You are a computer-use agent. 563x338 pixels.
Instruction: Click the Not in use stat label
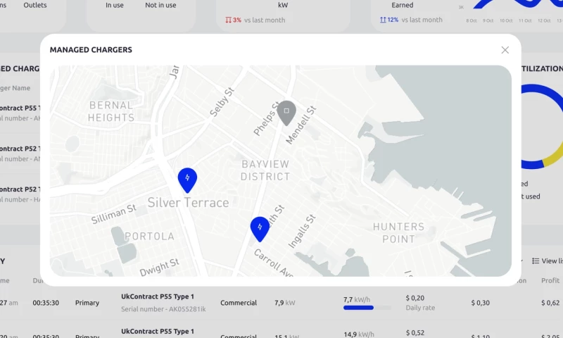[x=160, y=5]
